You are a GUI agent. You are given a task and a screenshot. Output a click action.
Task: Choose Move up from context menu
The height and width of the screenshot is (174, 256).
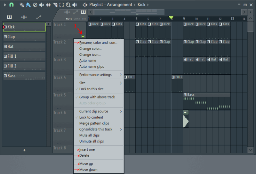click(99, 164)
